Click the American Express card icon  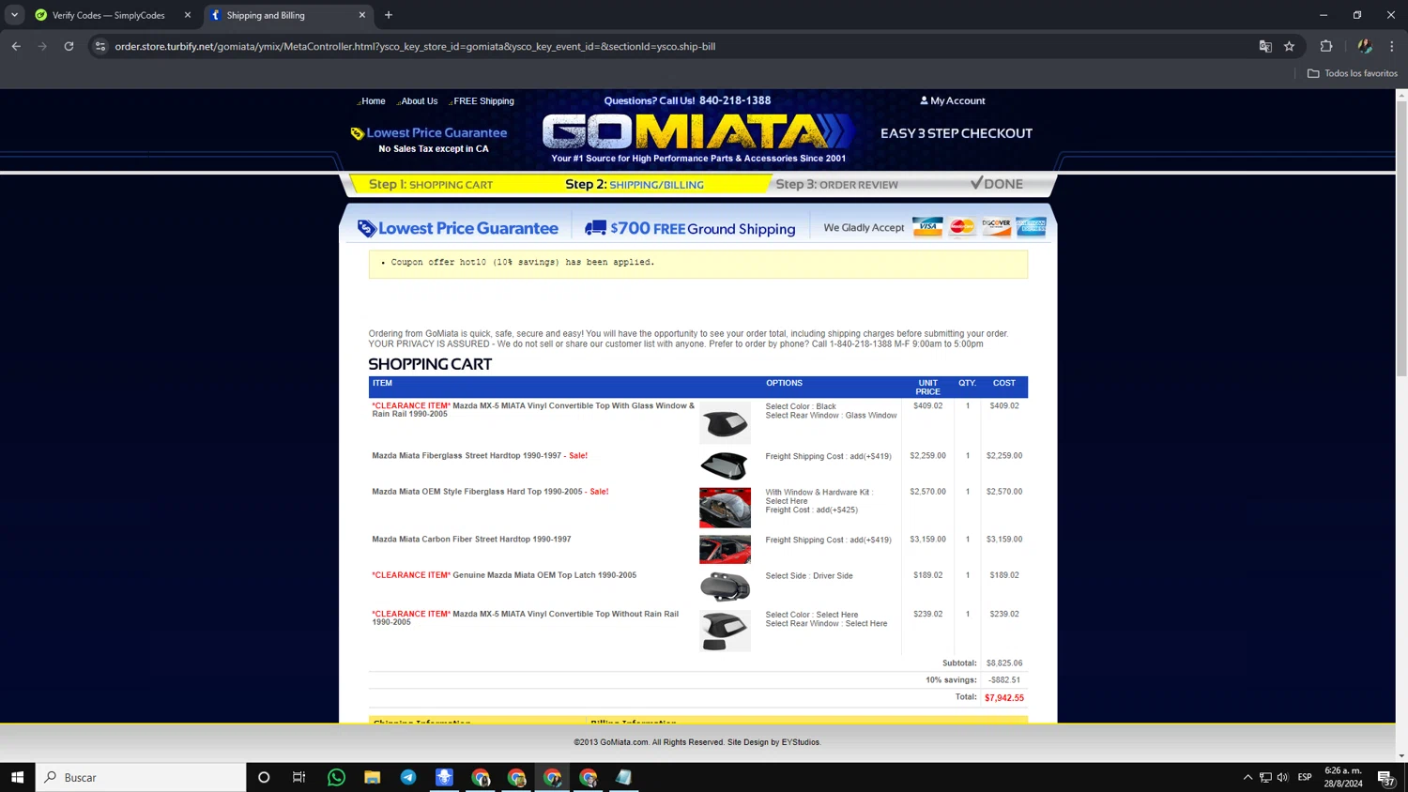[x=1031, y=227]
